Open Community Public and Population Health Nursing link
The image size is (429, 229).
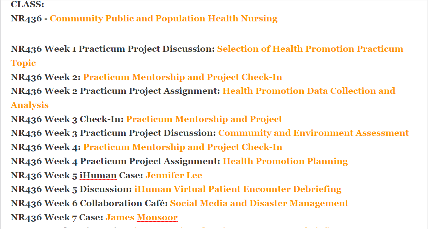pos(163,18)
